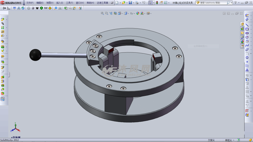Viewport: 253px width, 142px height.
Task: Click the green location pin icon
Action: coord(41,8)
